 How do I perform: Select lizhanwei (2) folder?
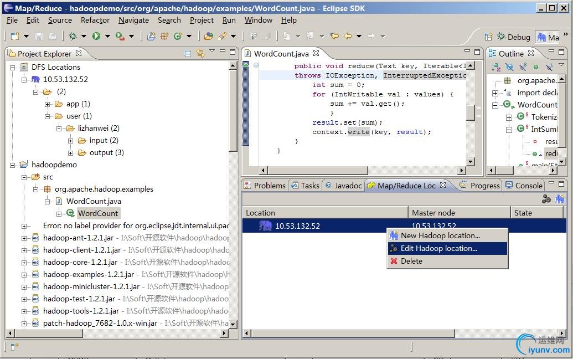(99, 129)
